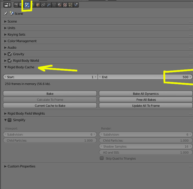Increase Viewport Subdivision with right arrow
This screenshot has height=189, width=193.
95,134
